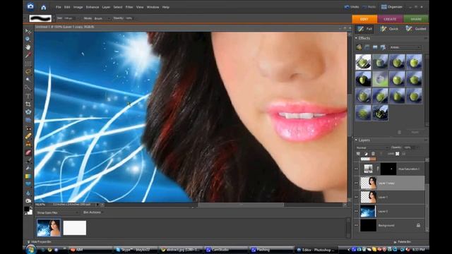Open the brush Mode dropdown
Screen dimensions: 452x254
point(102,18)
